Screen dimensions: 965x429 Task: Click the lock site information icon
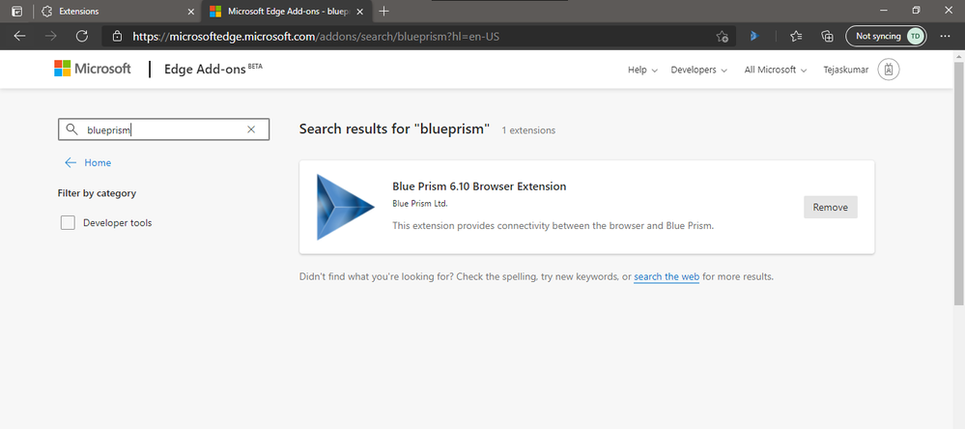(x=118, y=37)
